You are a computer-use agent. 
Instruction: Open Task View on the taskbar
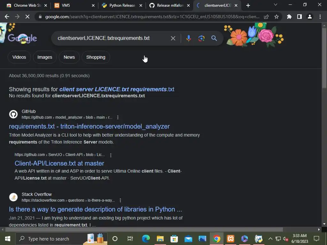pos(130,239)
